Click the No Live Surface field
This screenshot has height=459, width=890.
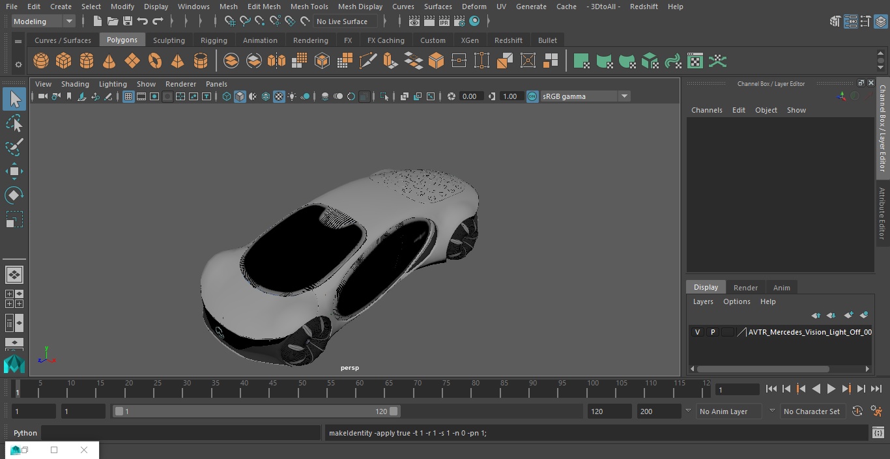click(342, 21)
